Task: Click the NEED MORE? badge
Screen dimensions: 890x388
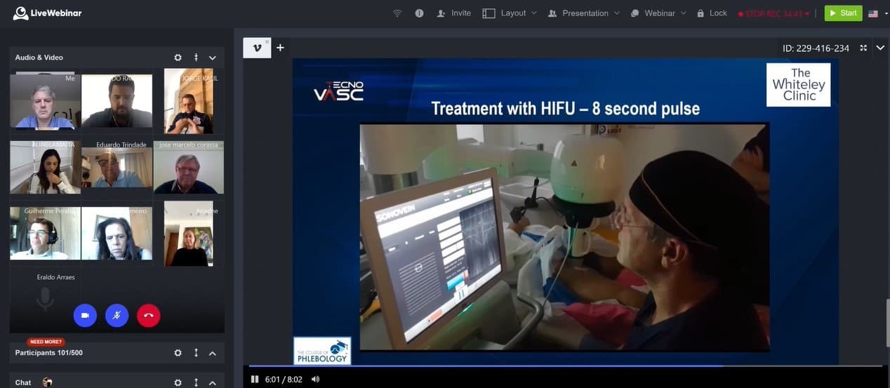Action: tap(46, 342)
